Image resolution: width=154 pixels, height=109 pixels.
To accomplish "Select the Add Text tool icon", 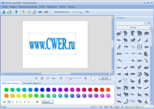I will click(x=16, y=12).
